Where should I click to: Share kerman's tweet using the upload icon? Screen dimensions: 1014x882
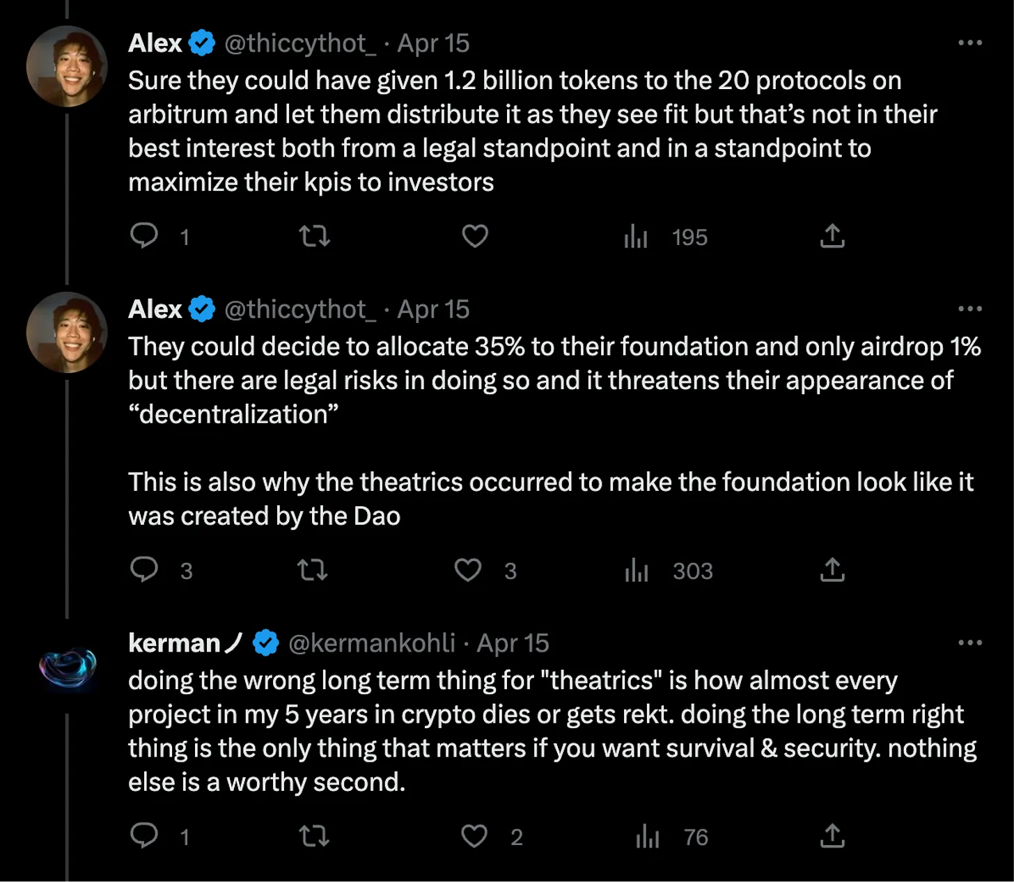(832, 836)
